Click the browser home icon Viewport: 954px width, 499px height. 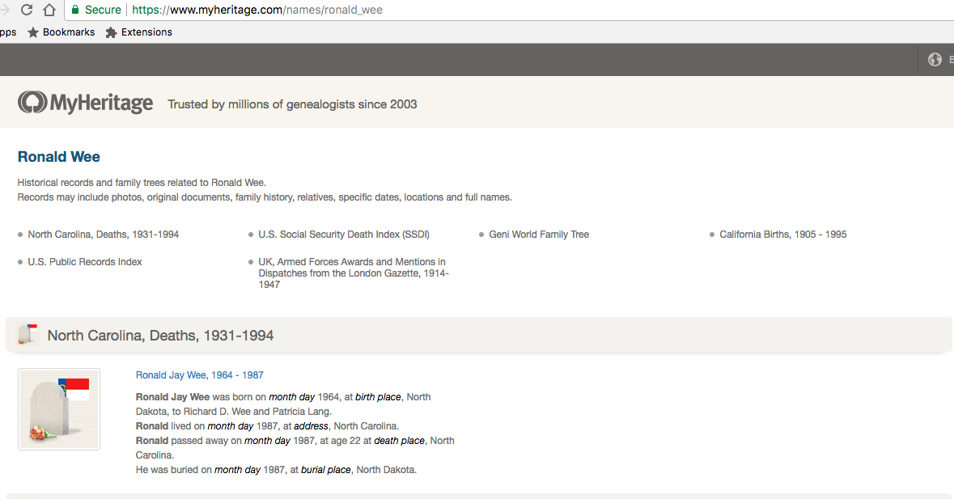(49, 10)
